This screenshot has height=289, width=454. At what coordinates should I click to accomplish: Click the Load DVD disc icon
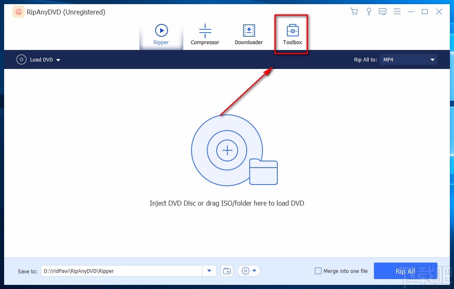[x=21, y=59]
